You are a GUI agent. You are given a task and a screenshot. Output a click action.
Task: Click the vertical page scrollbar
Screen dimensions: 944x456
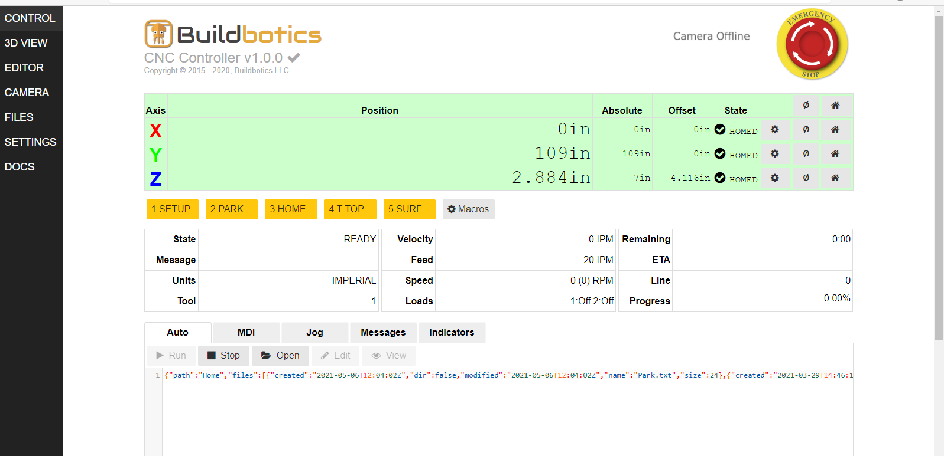coord(939,177)
